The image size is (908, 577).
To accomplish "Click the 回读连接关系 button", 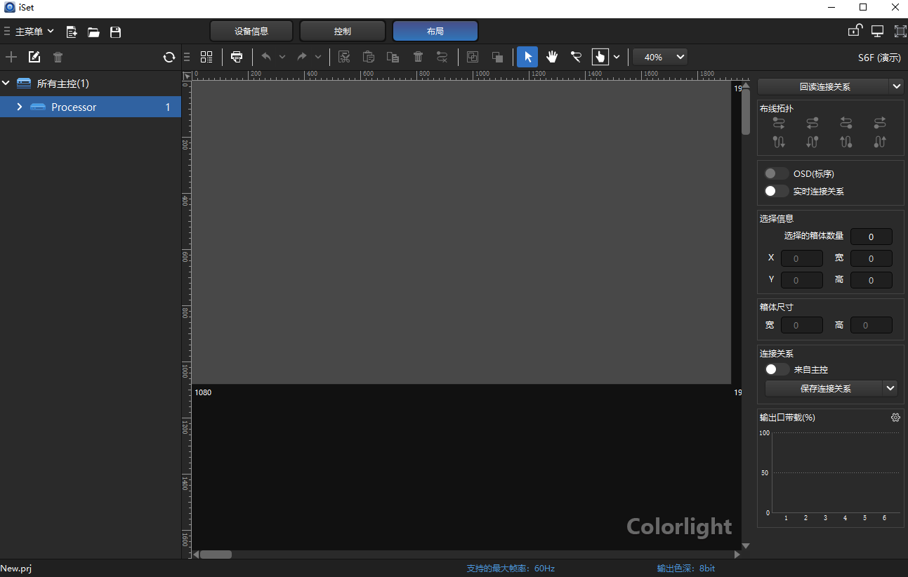I will point(824,86).
